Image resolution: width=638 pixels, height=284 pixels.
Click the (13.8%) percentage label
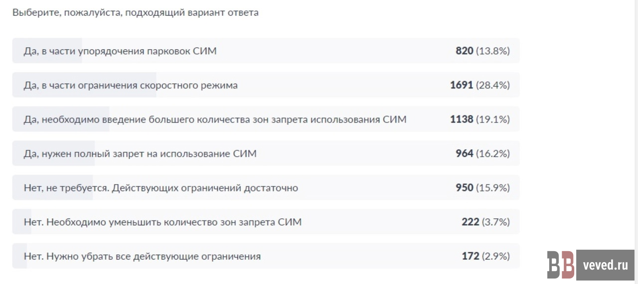[493, 51]
